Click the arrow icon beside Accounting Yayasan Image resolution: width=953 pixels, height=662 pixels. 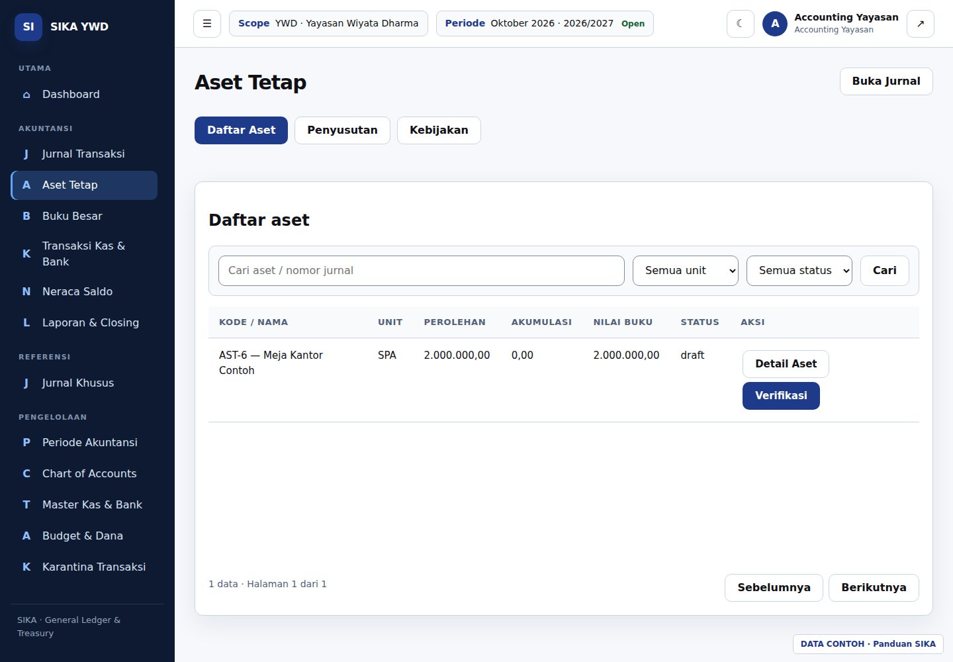(x=920, y=24)
